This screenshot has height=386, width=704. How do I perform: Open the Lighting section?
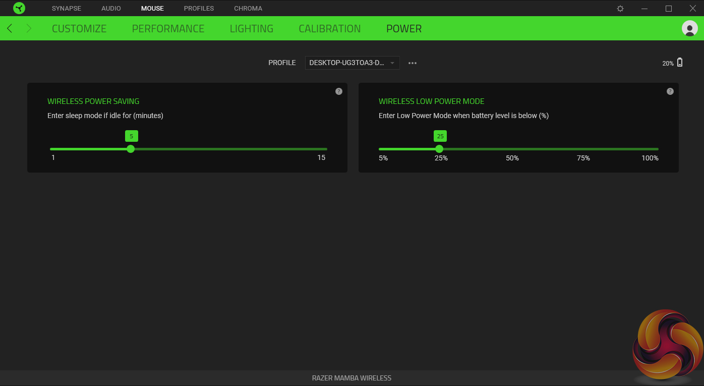click(251, 29)
